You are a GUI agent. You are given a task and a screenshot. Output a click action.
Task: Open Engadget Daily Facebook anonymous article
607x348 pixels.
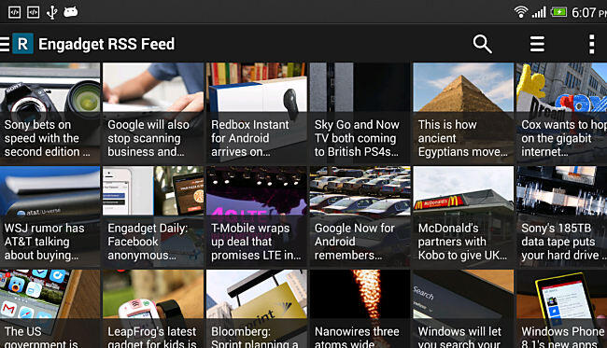(x=153, y=217)
